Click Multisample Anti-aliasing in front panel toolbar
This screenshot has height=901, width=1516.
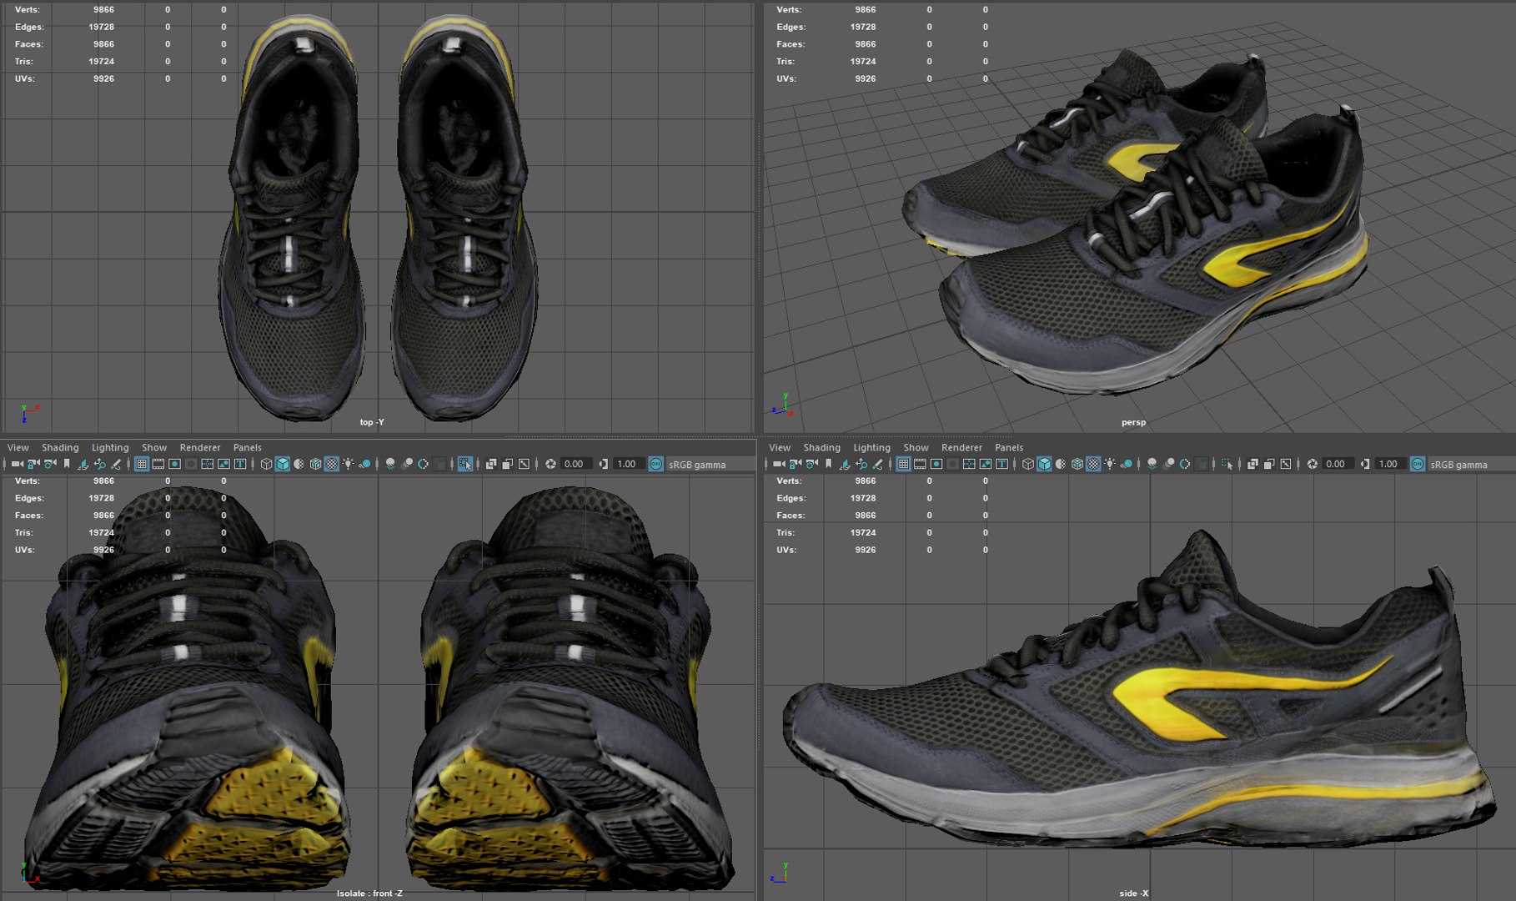[x=424, y=464]
